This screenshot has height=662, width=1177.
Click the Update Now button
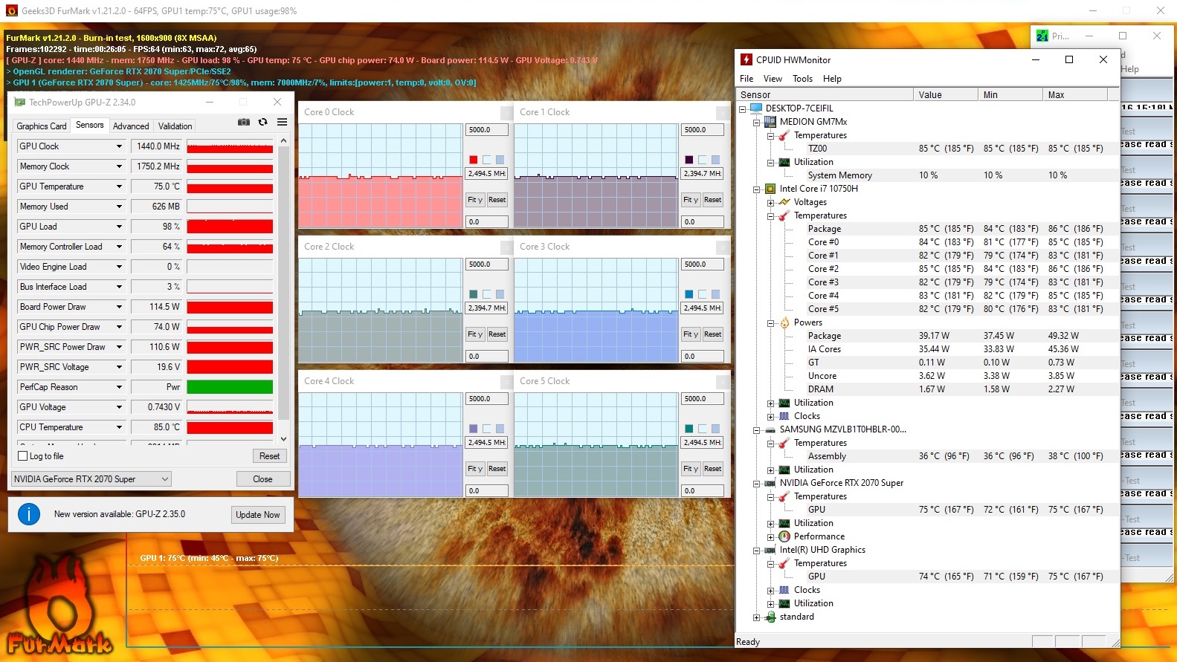pos(258,515)
